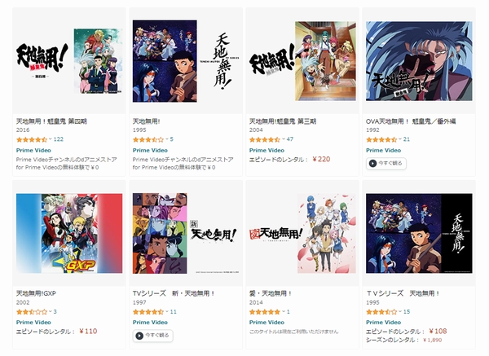Open the 天地無用!魎皇鬼 第四期 title link
Image resolution: width=489 pixels, height=356 pixels.
tap(51, 121)
